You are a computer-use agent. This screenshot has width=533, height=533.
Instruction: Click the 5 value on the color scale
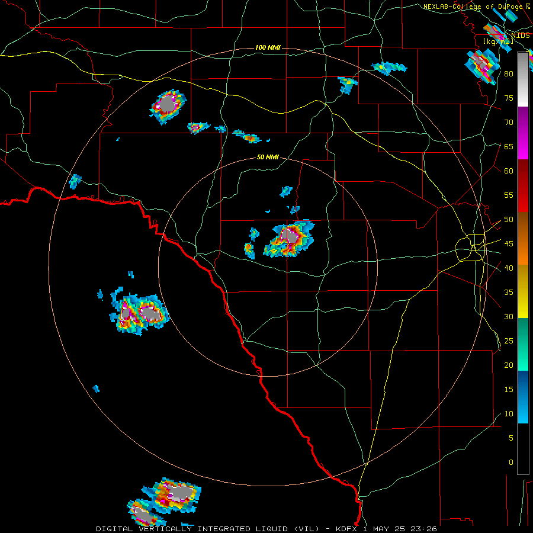pos(511,438)
